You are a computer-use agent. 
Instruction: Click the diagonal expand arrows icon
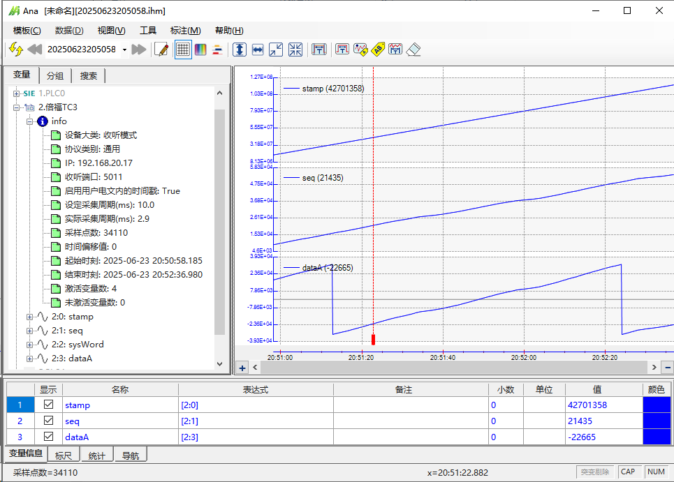pos(276,50)
